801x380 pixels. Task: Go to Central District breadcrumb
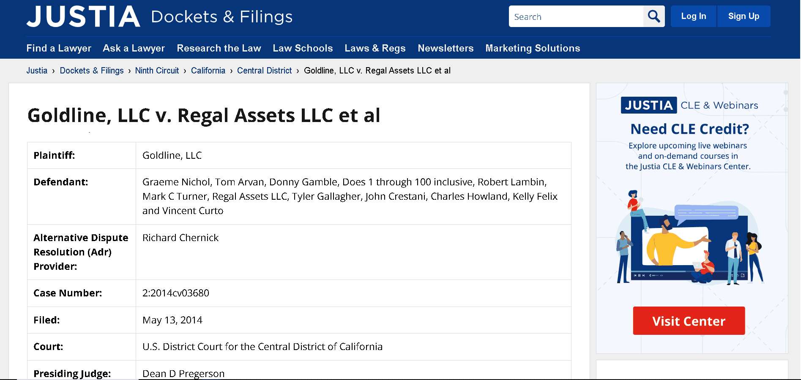265,71
